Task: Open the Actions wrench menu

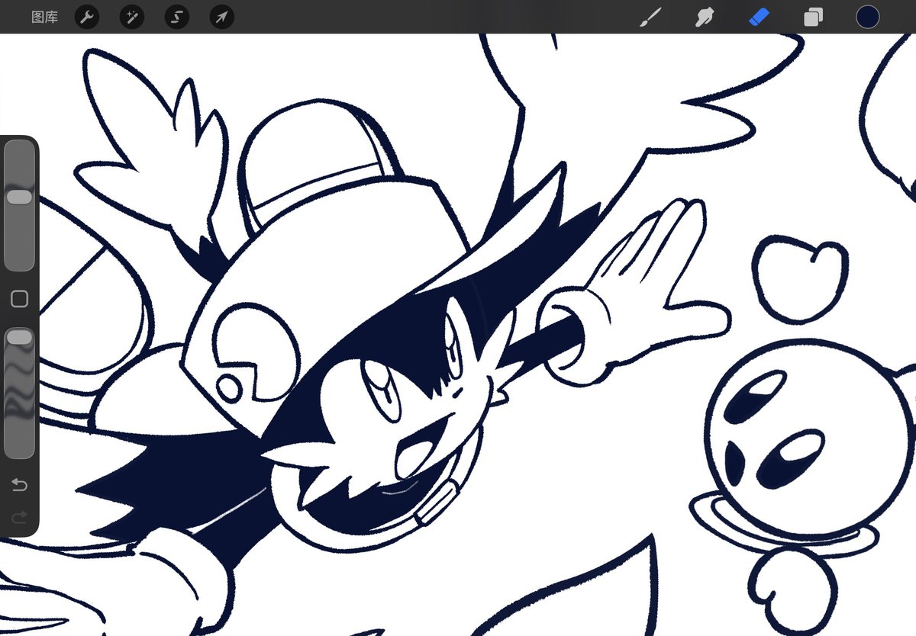Action: (x=87, y=17)
